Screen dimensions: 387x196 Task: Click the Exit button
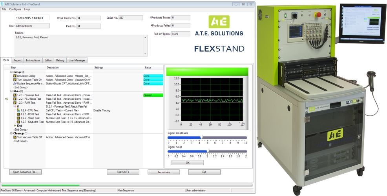pos(204,172)
